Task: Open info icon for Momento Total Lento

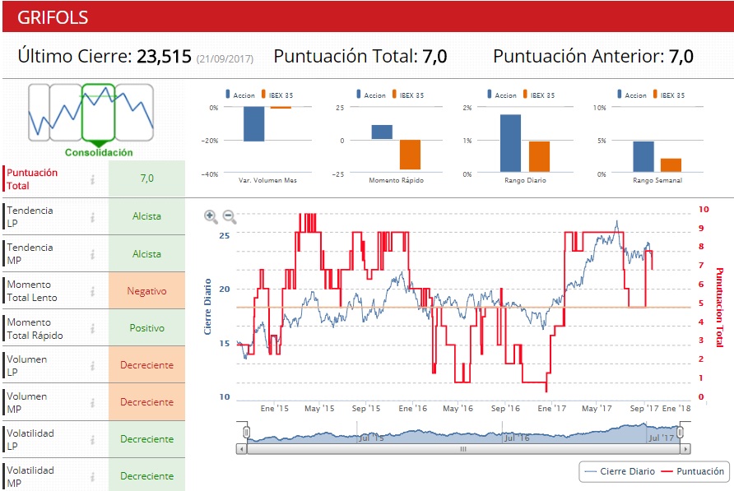Action: tap(93, 291)
